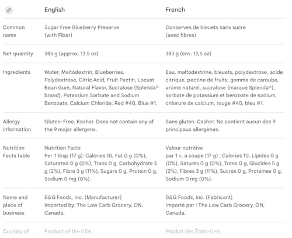Select the French column header
This screenshot has width=292, height=238.
(175, 10)
